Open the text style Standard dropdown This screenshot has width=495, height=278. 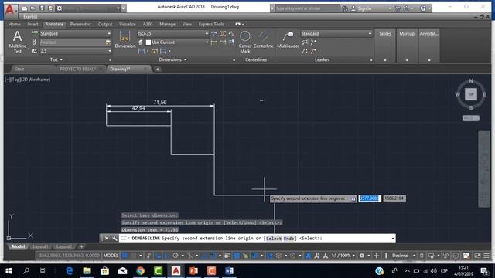pos(76,33)
